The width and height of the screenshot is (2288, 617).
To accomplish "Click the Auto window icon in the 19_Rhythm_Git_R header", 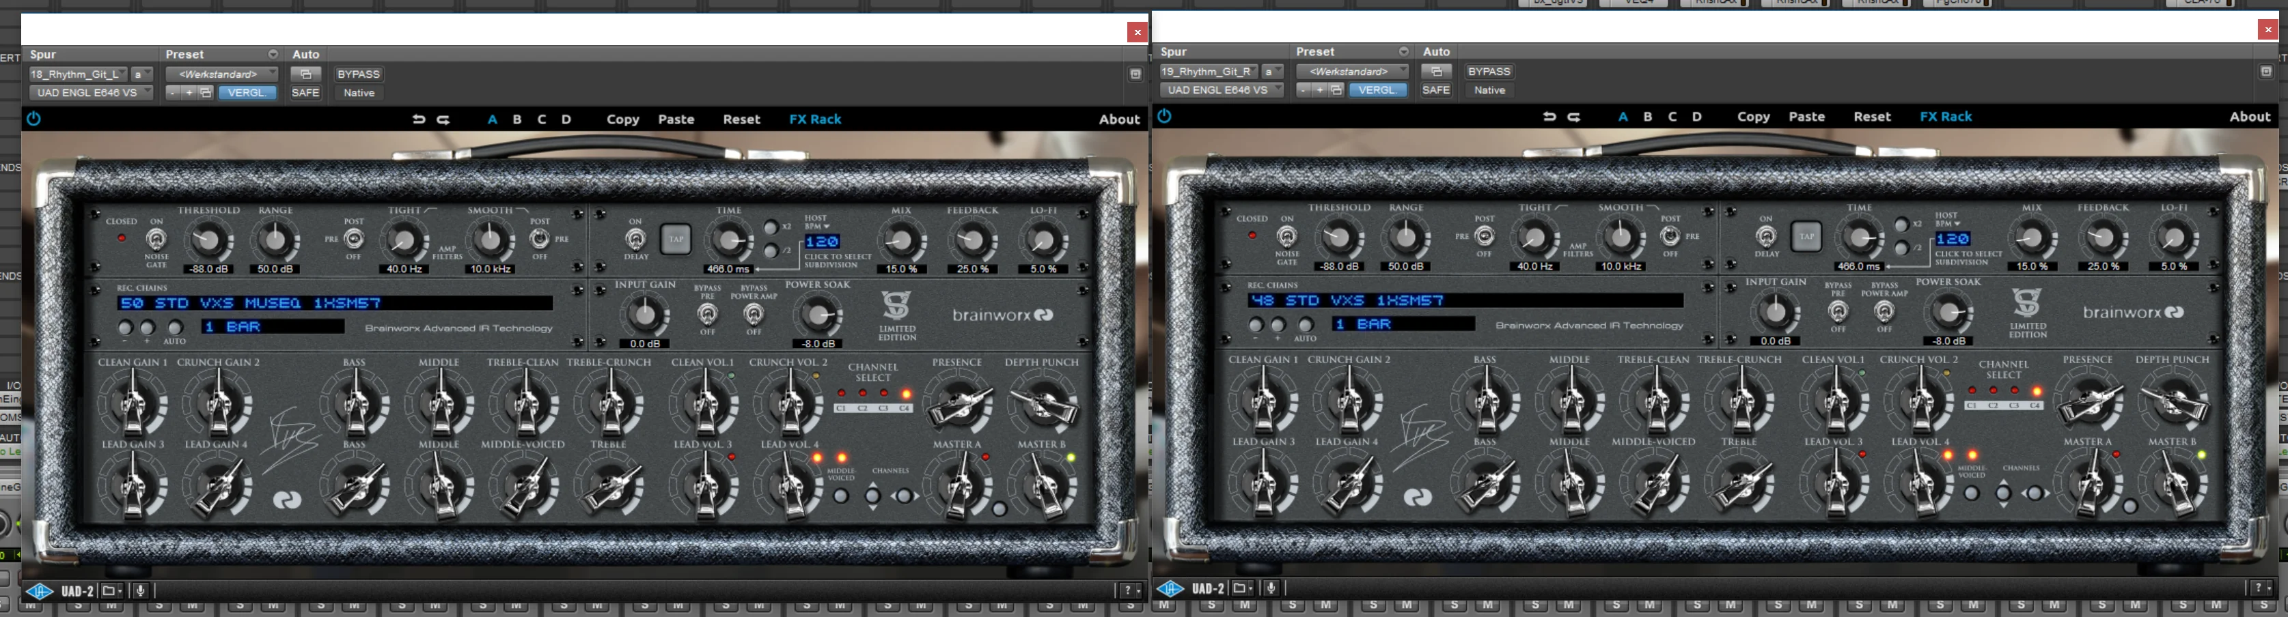I will [x=1436, y=71].
